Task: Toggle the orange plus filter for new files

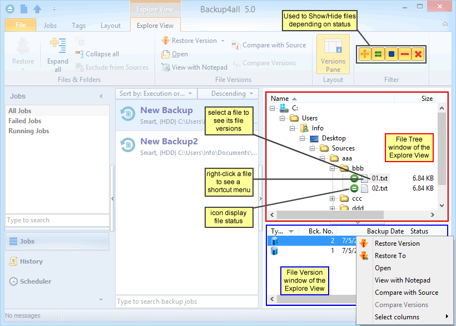Action: coord(365,54)
